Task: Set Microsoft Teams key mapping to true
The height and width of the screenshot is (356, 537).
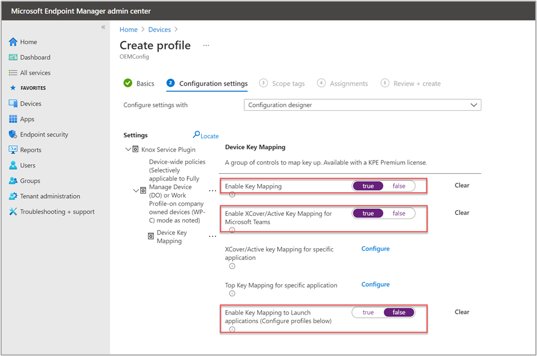Action: [368, 213]
